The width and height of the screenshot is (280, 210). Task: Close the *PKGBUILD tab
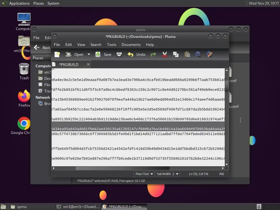88,64
